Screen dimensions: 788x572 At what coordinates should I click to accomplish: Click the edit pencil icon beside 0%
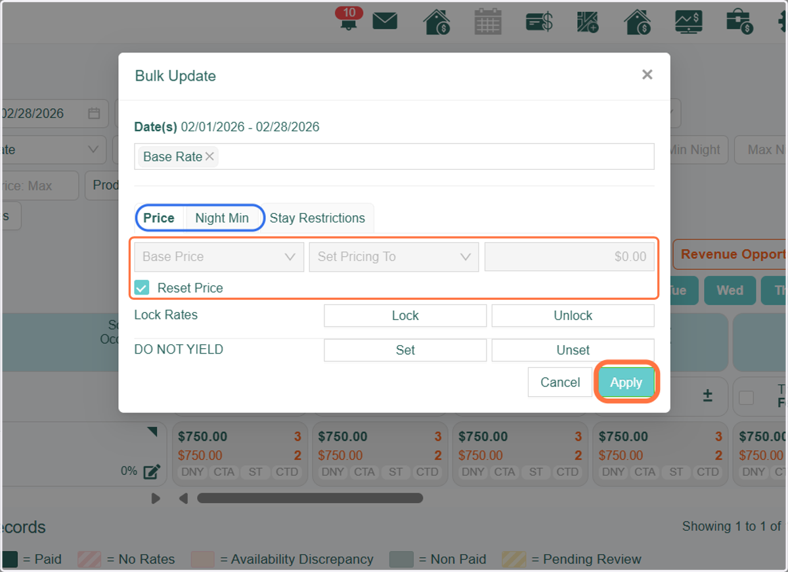(x=152, y=471)
